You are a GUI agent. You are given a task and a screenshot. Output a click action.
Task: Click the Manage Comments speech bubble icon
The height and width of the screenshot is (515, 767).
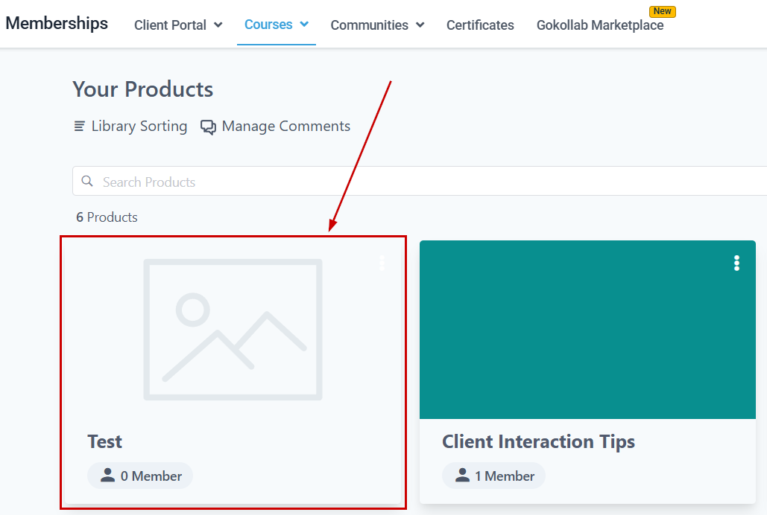coord(208,127)
